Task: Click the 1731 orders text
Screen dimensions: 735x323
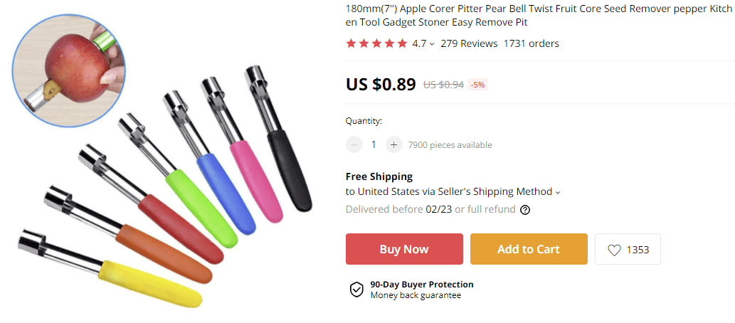Action: tap(531, 43)
